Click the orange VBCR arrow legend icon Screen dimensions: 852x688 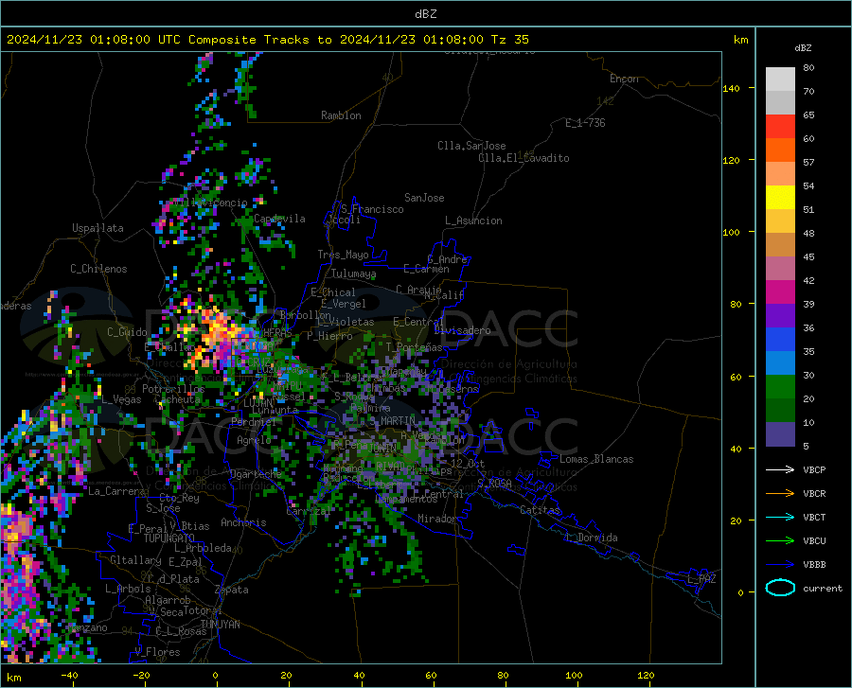tap(780, 493)
